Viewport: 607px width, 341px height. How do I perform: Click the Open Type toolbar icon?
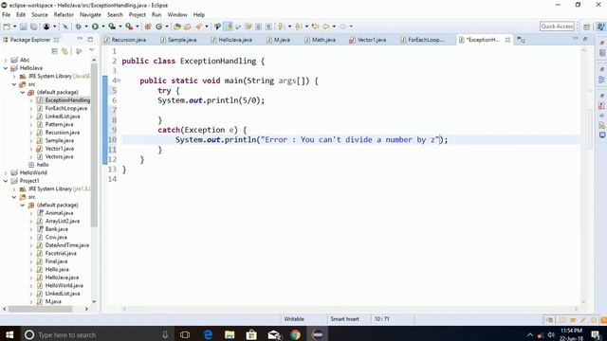click(177, 27)
